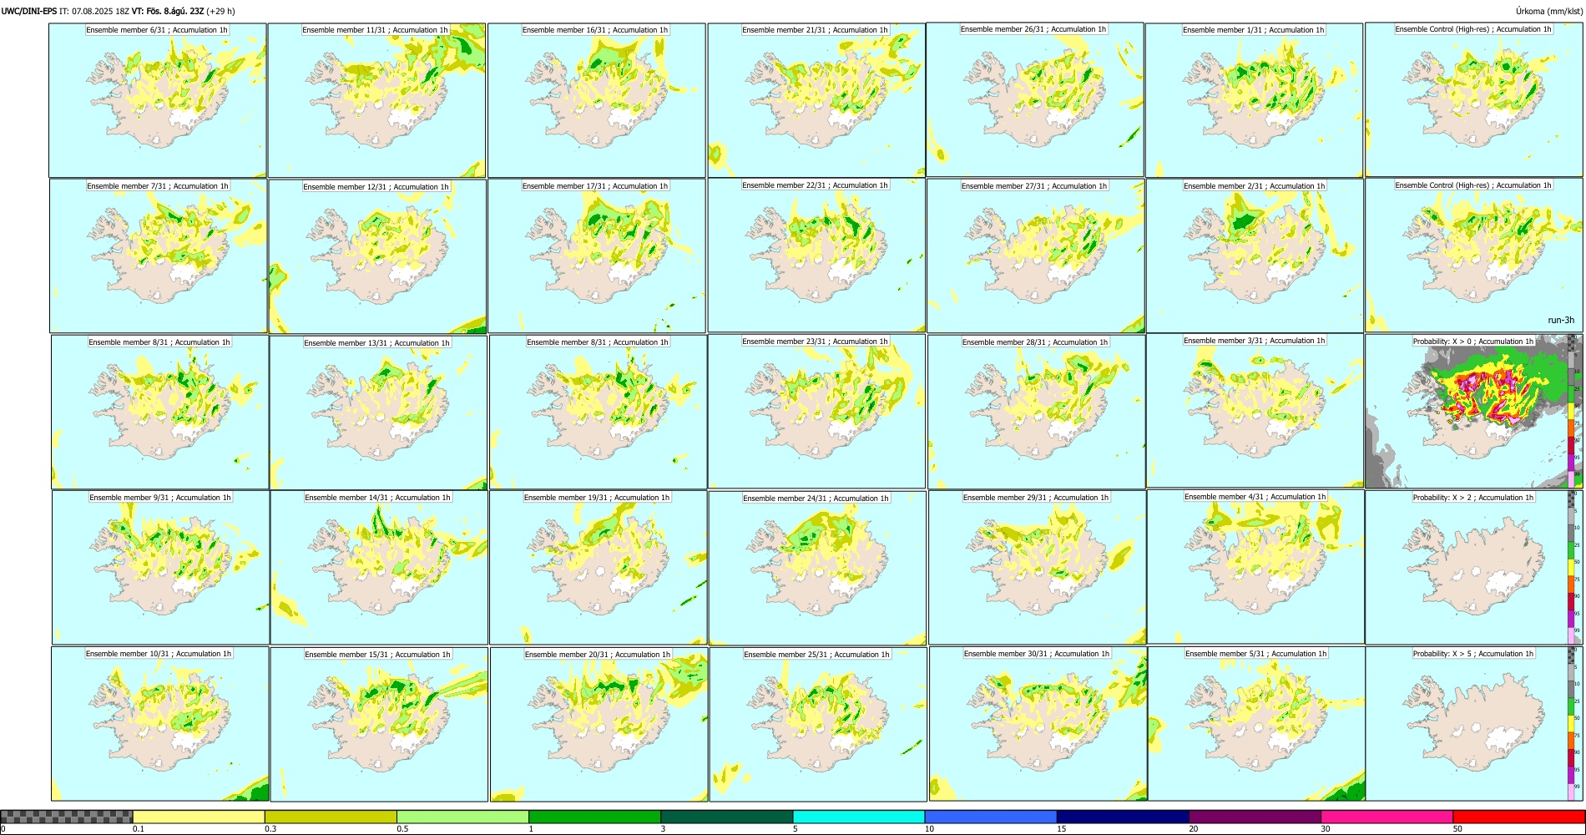The image size is (1586, 835).
Task: Select the Ensemble member 26/31 map
Action: pos(1035,99)
